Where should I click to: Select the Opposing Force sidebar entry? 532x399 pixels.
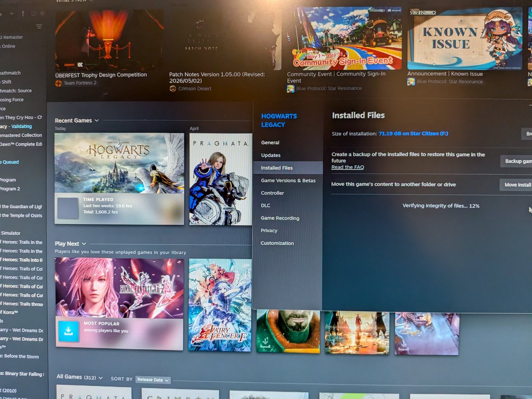(x=12, y=100)
